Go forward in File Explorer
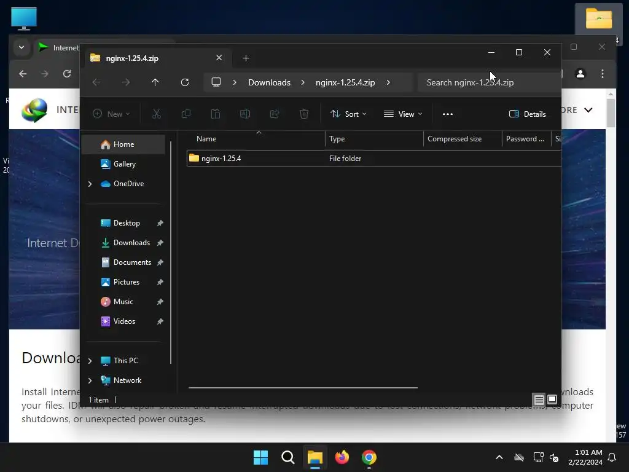 pos(126,82)
